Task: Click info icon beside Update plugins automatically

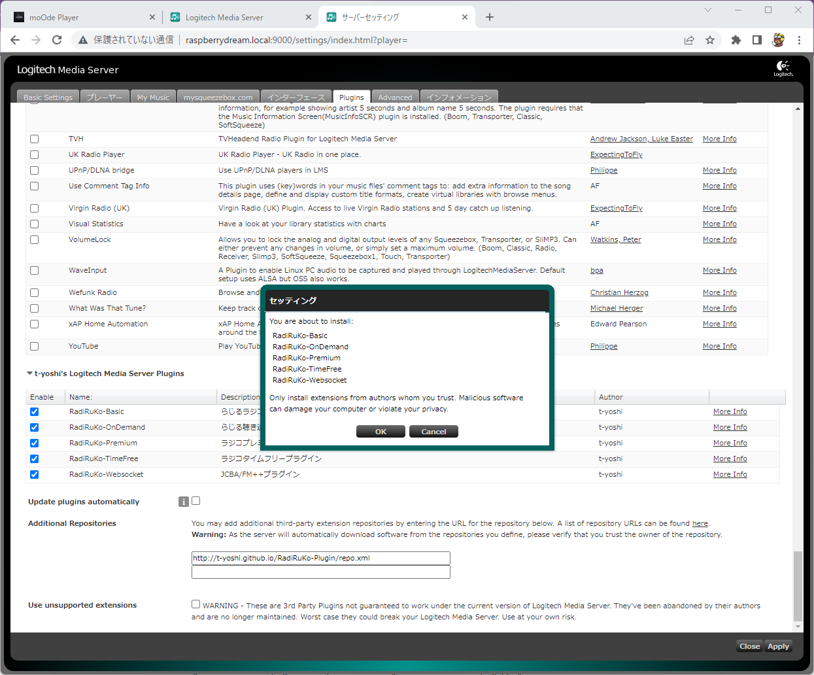Action: click(184, 502)
